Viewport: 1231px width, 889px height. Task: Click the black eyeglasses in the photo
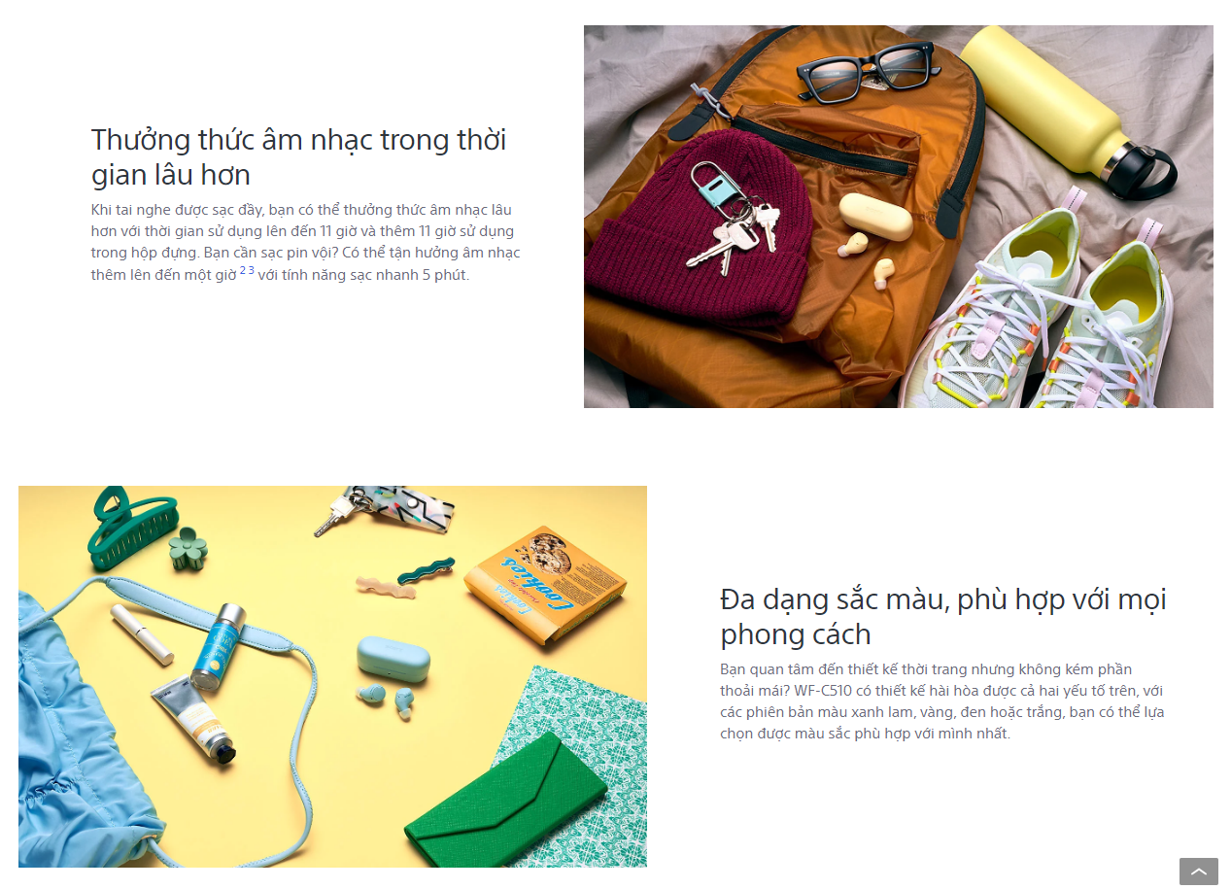[x=869, y=70]
